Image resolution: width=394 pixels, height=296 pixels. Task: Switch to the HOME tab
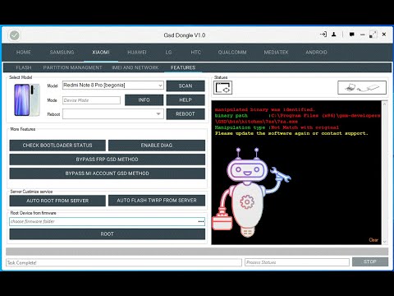(x=24, y=52)
